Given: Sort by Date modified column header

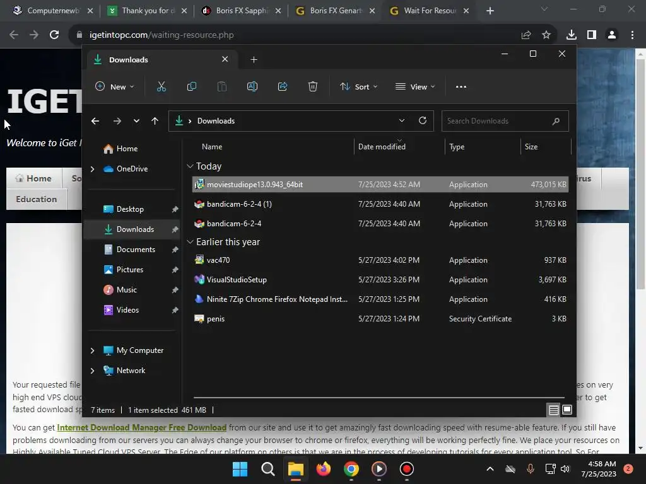Looking at the screenshot, I should pyautogui.click(x=382, y=146).
